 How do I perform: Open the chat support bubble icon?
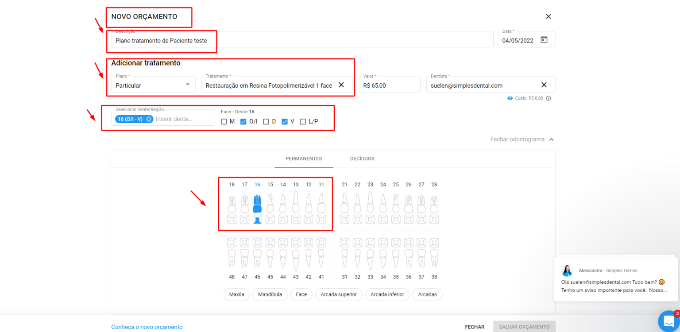(668, 321)
